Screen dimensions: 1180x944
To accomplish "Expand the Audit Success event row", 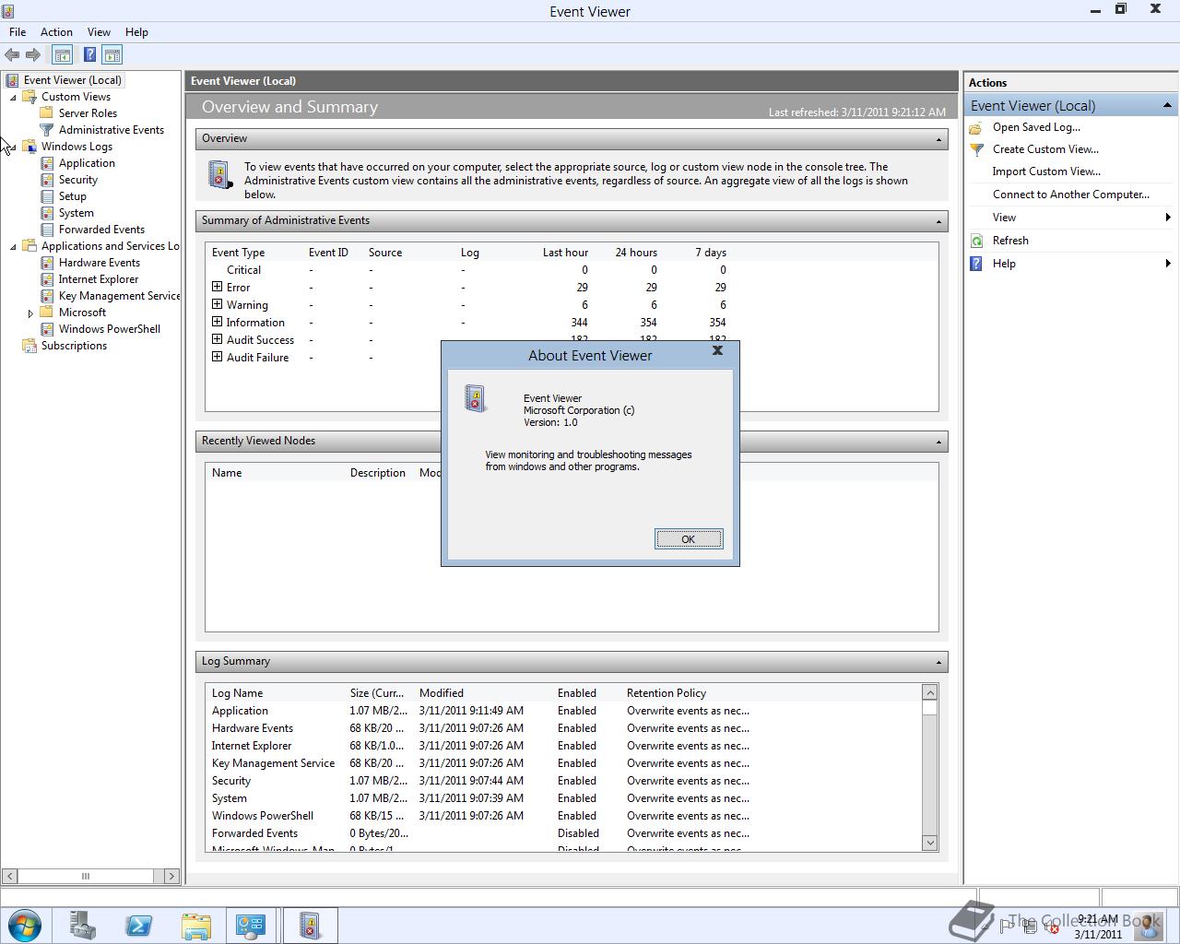I will 217,339.
